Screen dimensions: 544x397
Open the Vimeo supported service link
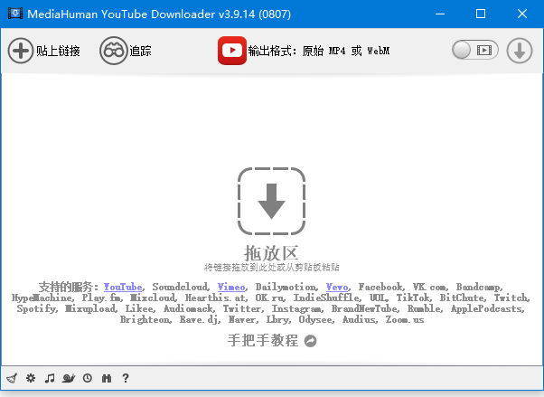tap(231, 287)
